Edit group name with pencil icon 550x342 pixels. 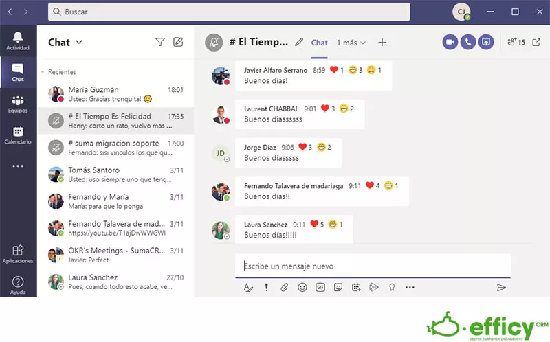[299, 43]
